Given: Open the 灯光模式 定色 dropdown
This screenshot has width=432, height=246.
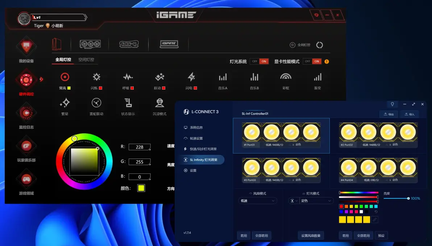Looking at the screenshot, I should pyautogui.click(x=316, y=201).
